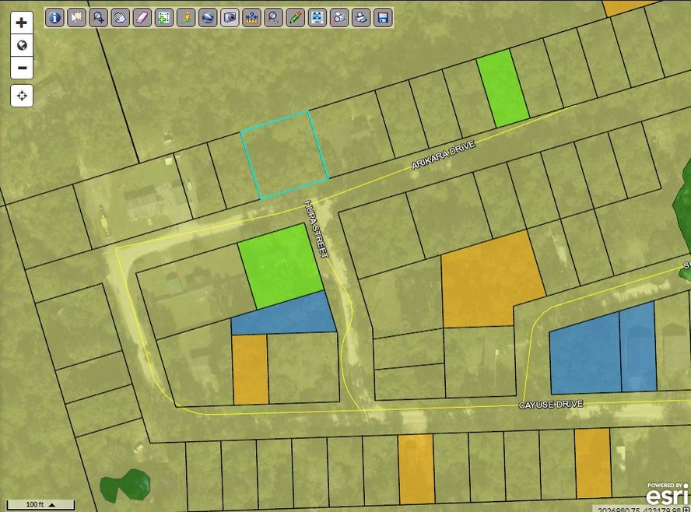Open the measure ruler tool
This screenshot has height=512, width=691.
(251, 16)
